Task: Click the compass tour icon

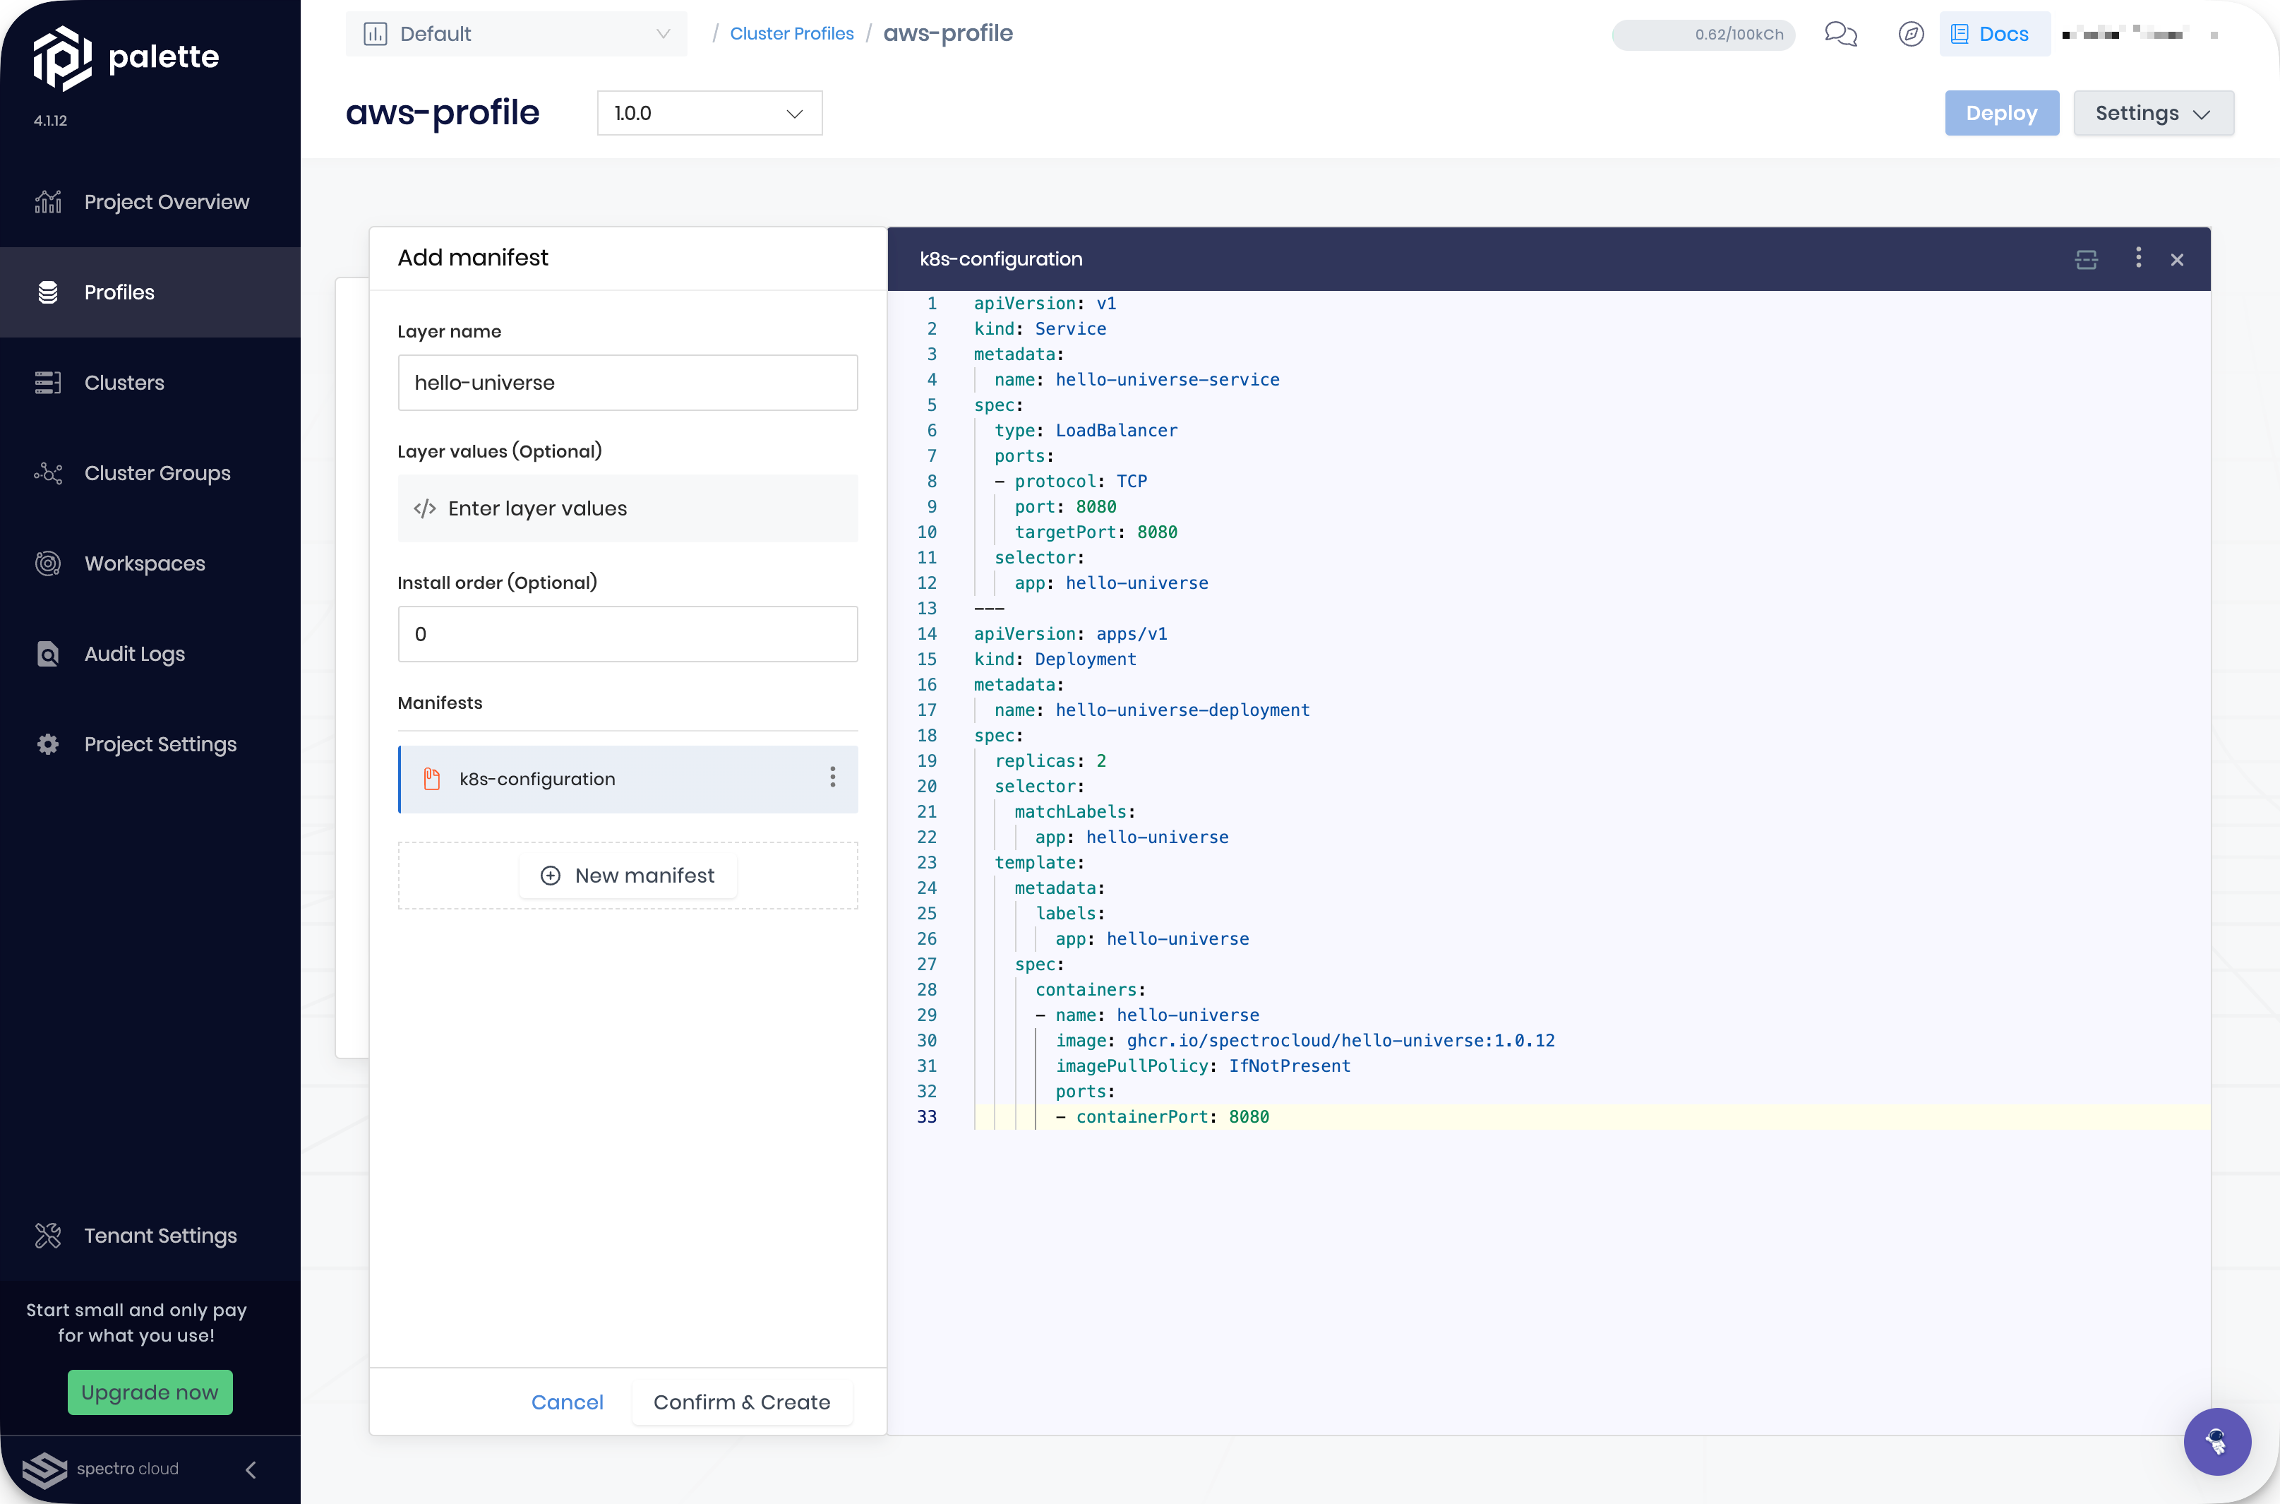Action: point(1911,35)
